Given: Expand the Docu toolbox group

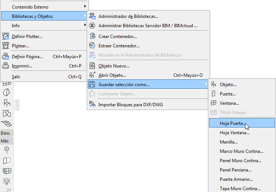Looking at the screenshot, I should tap(7, 133).
